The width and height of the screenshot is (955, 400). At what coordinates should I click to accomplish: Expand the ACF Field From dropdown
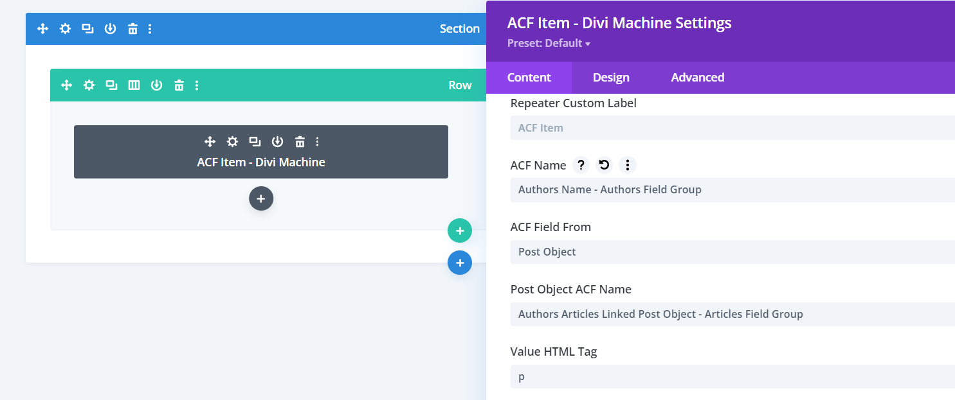pyautogui.click(x=732, y=252)
